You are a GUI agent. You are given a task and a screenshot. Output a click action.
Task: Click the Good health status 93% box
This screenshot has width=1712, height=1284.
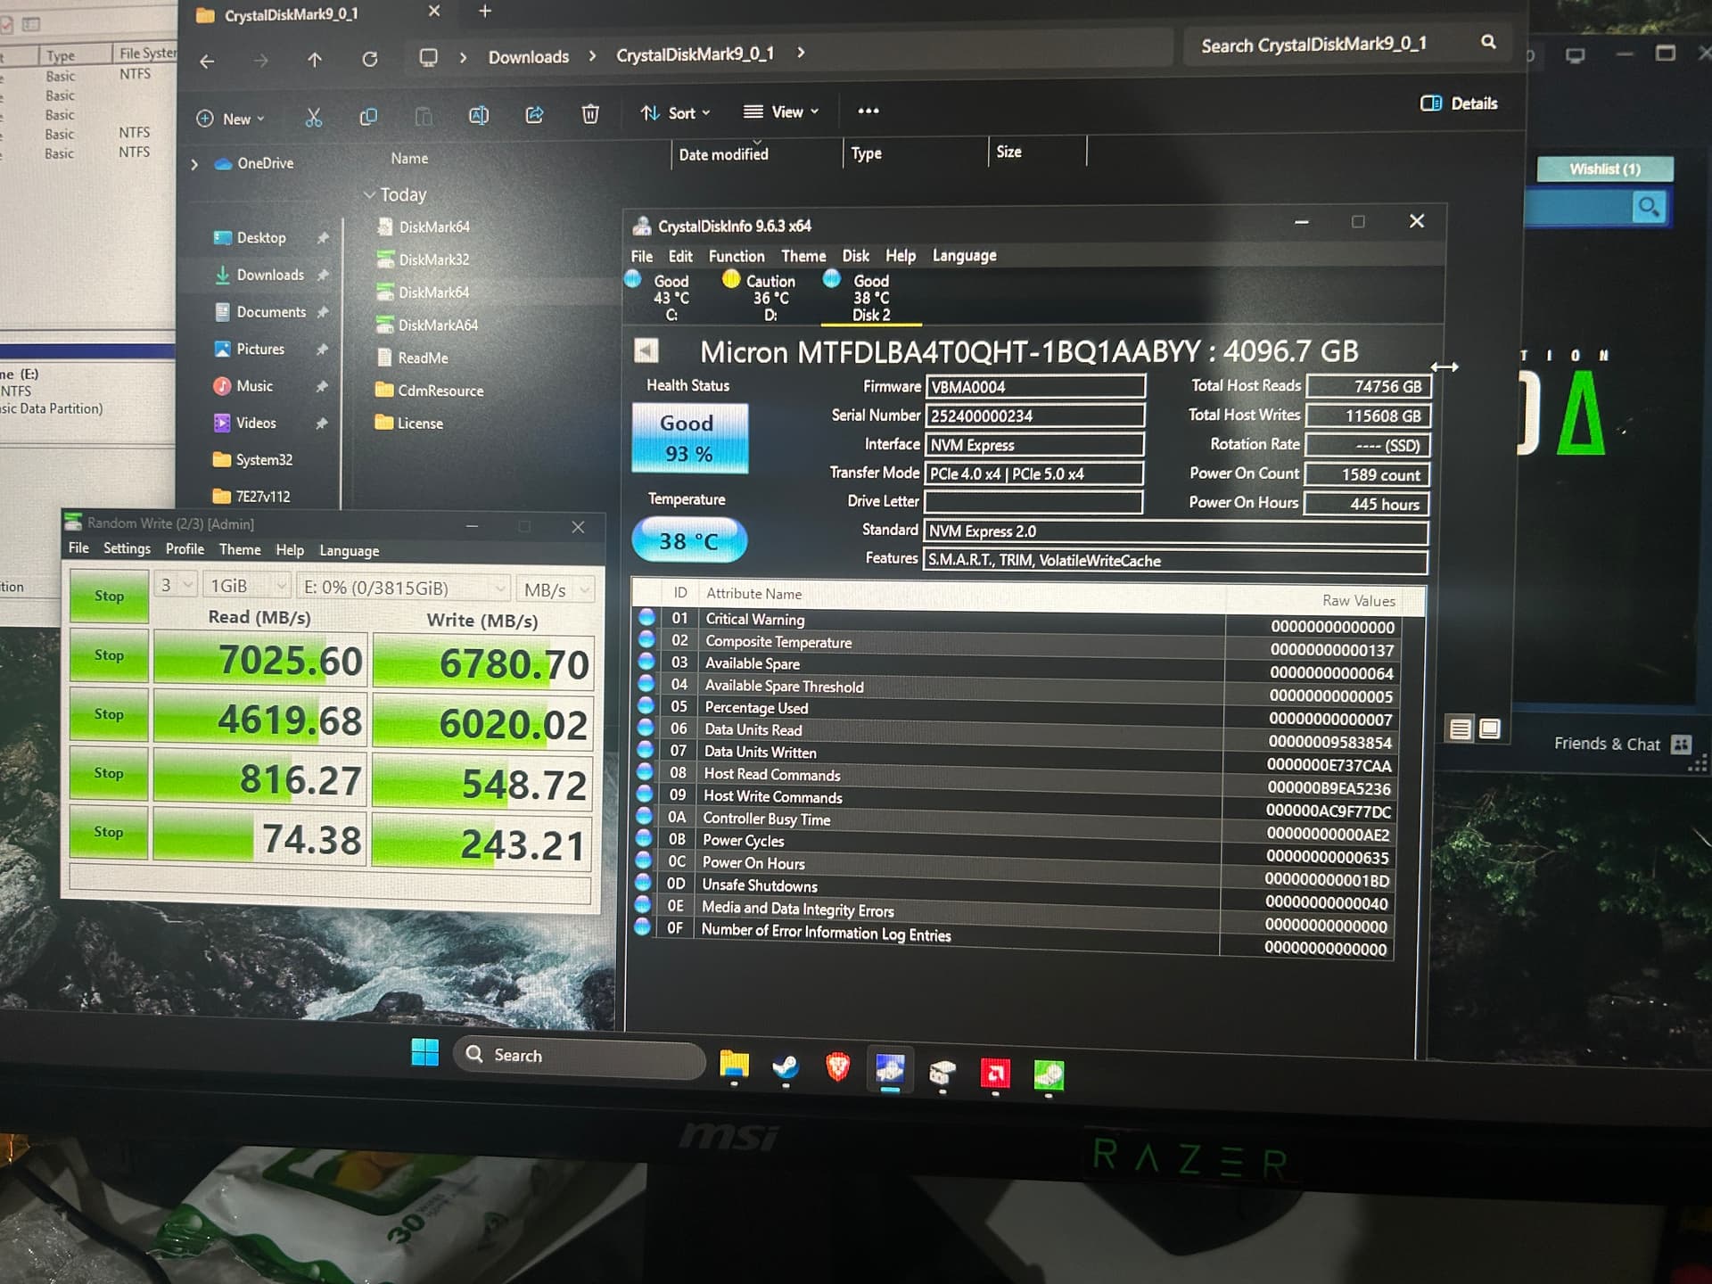tap(689, 438)
